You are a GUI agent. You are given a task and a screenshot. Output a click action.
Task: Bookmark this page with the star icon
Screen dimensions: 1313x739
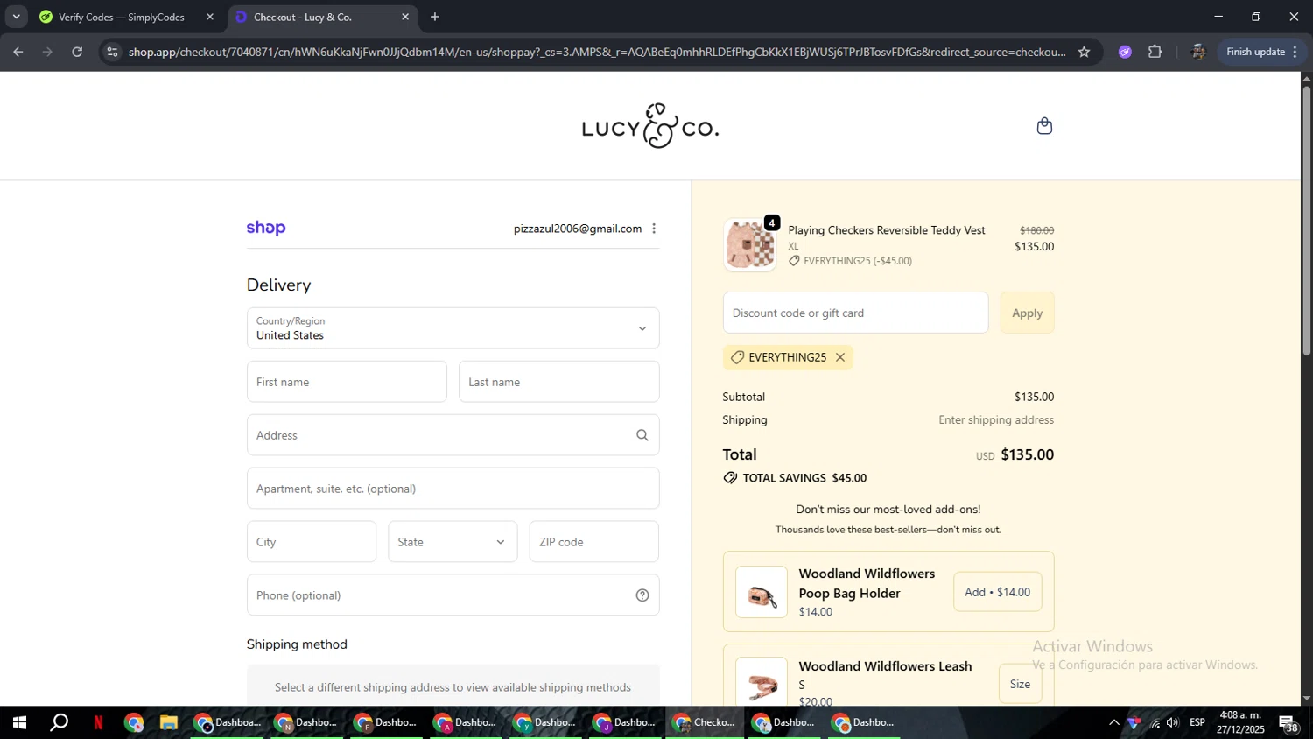[1084, 52]
